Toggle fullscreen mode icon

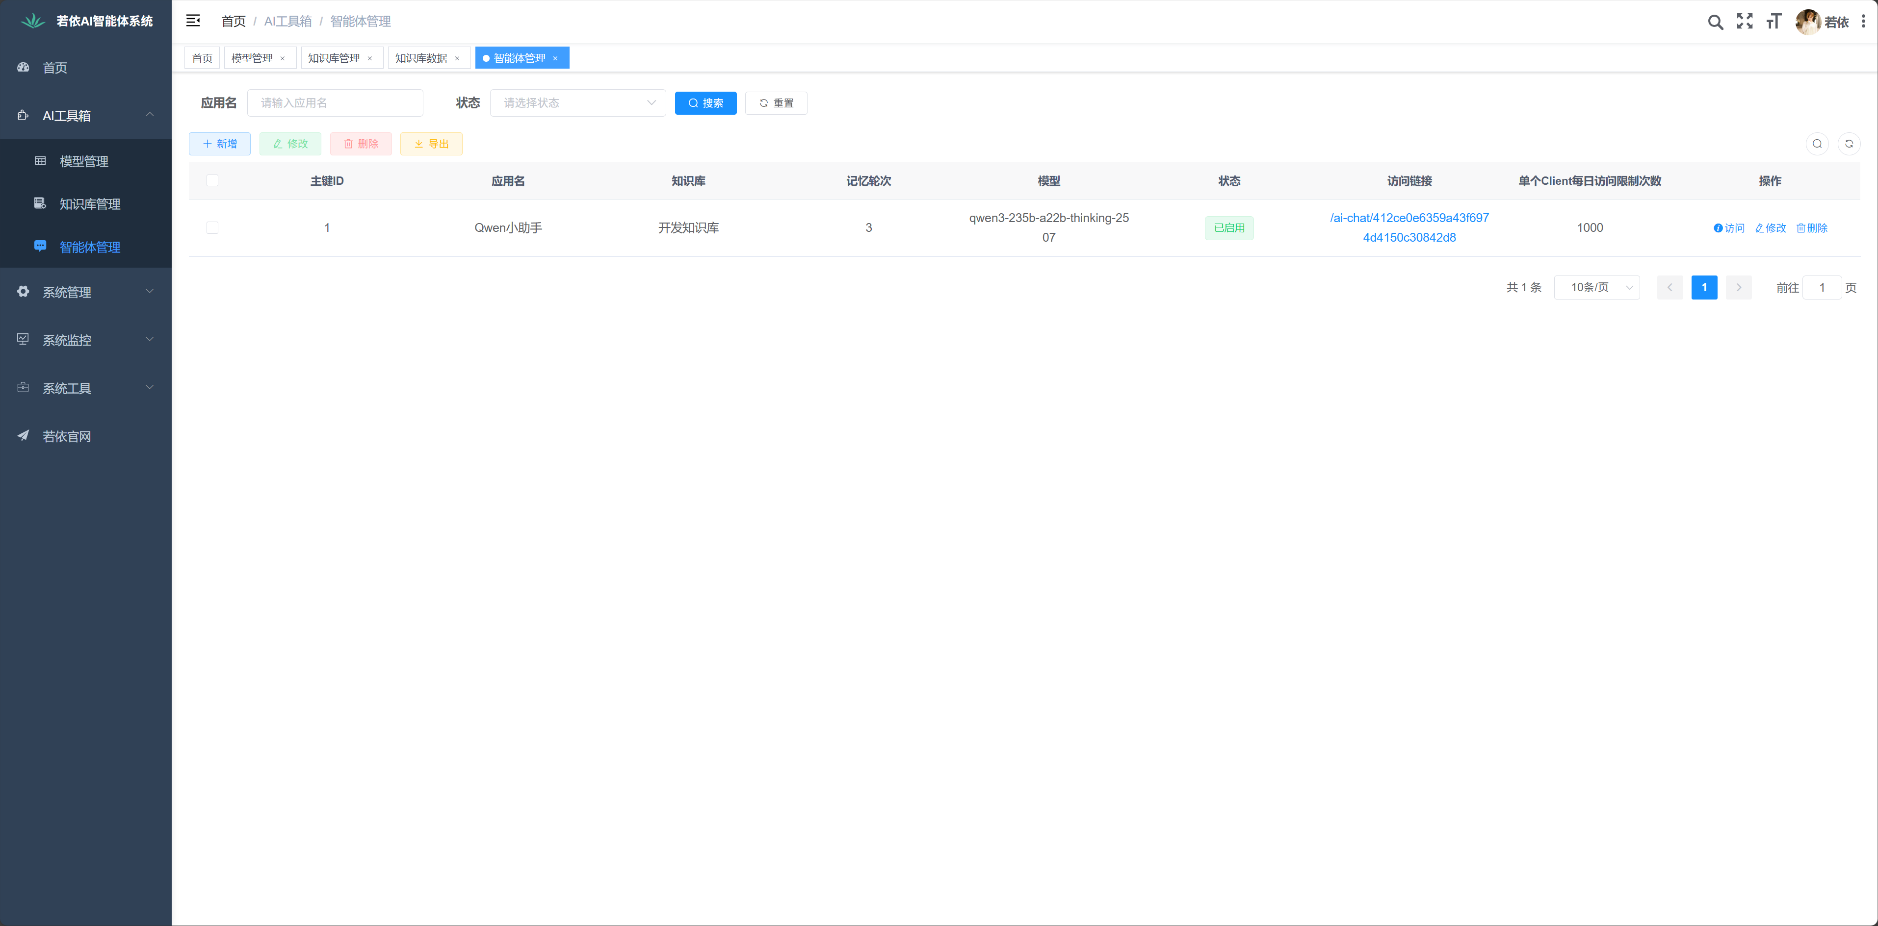click(1744, 21)
